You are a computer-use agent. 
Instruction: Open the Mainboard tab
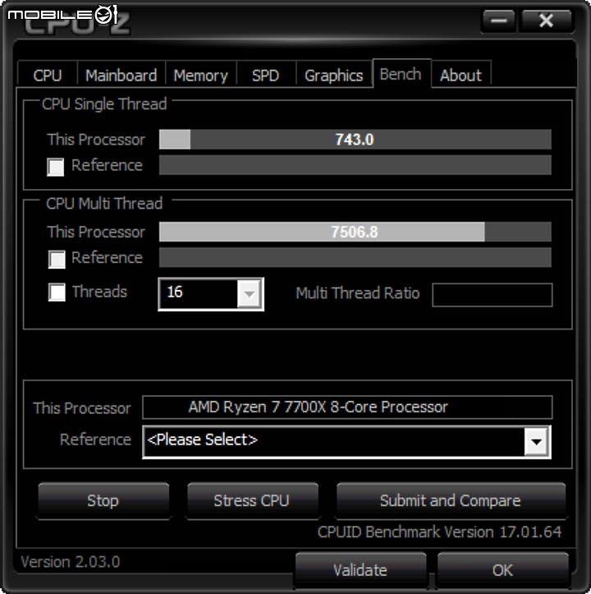click(121, 75)
